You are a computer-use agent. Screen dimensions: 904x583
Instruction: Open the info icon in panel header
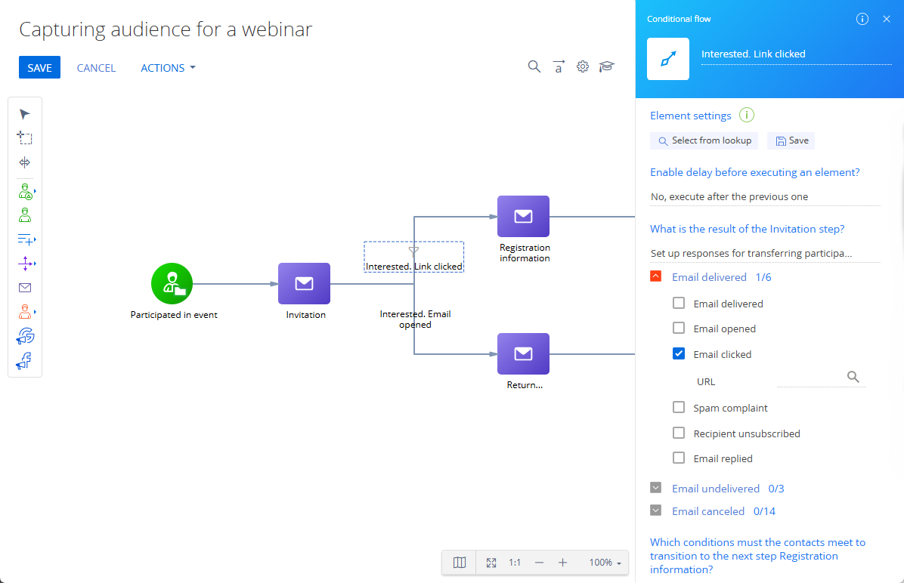[x=862, y=19]
